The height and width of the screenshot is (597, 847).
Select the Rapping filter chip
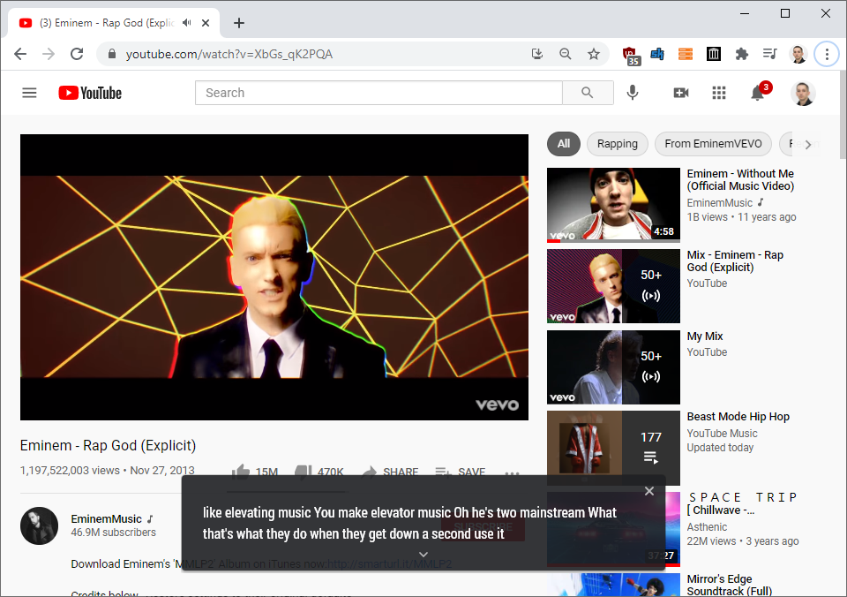tap(617, 143)
